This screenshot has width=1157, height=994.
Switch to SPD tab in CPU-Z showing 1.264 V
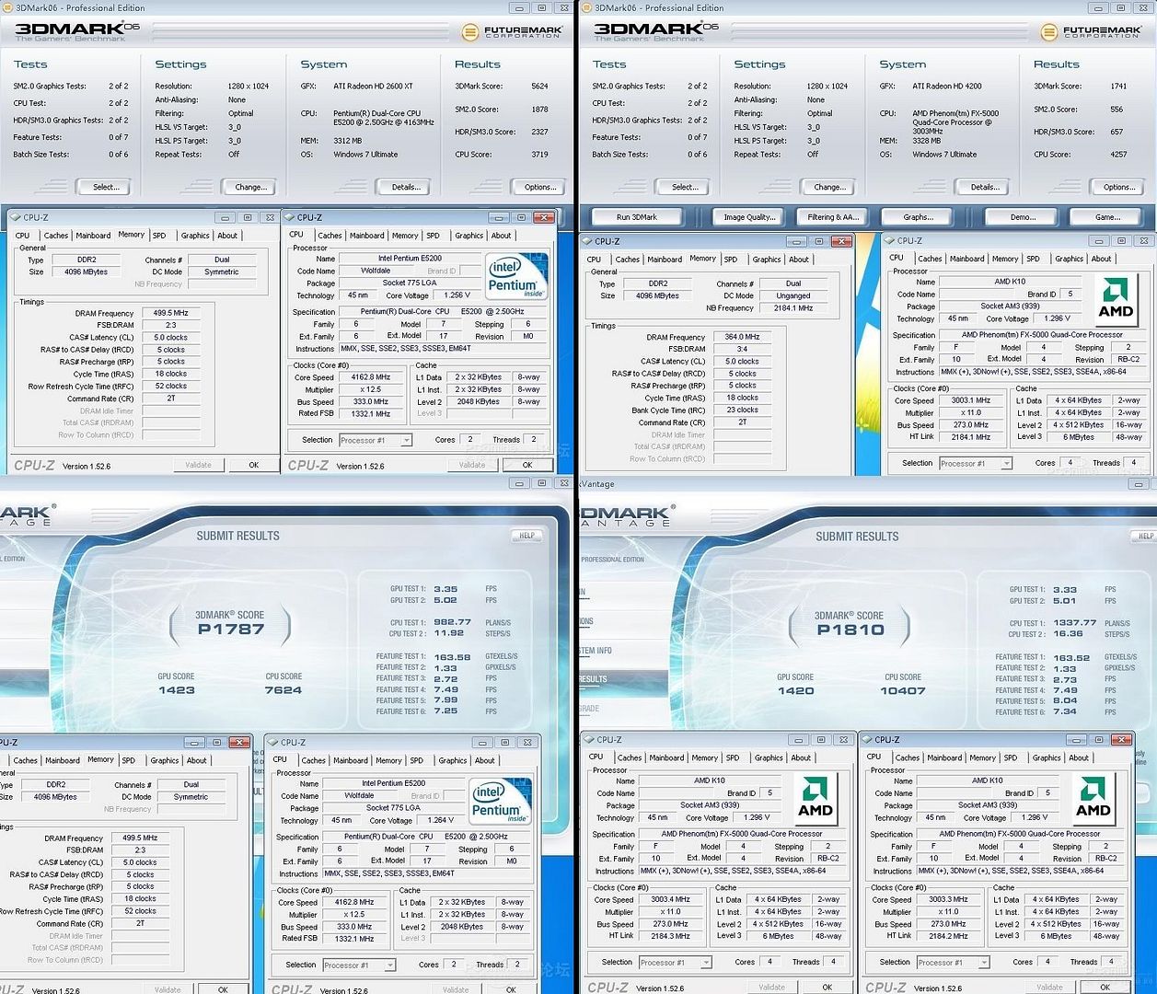[x=417, y=761]
